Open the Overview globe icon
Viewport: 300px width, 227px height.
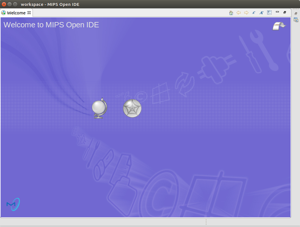tap(99, 108)
